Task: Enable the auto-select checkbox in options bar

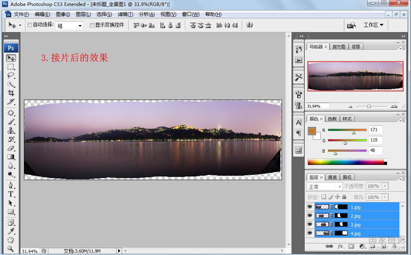Action: [x=30, y=25]
